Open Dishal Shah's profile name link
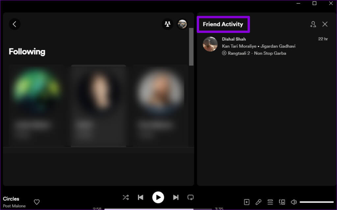The height and width of the screenshot is (210, 337). tap(234, 39)
